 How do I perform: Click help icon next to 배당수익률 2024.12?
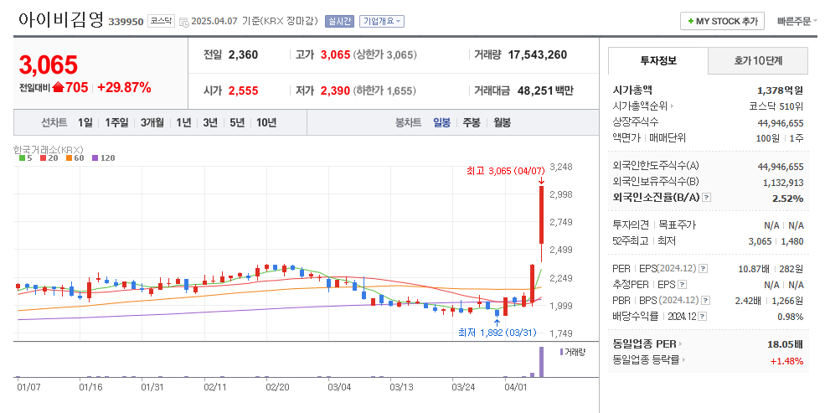click(x=703, y=317)
